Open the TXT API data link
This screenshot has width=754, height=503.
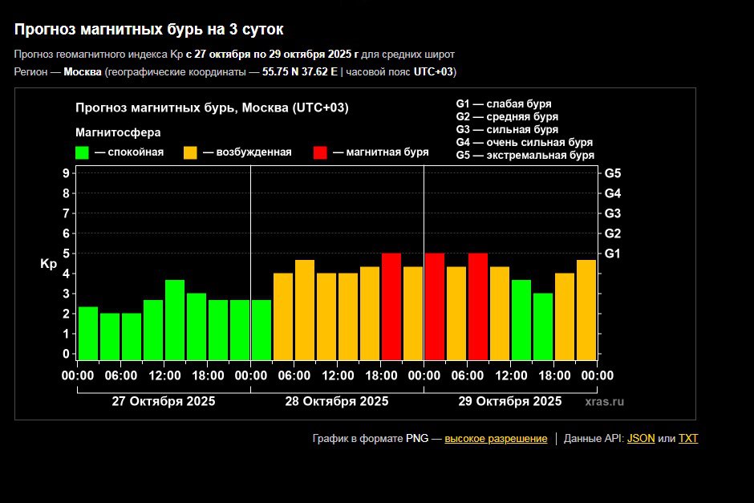[x=688, y=439]
